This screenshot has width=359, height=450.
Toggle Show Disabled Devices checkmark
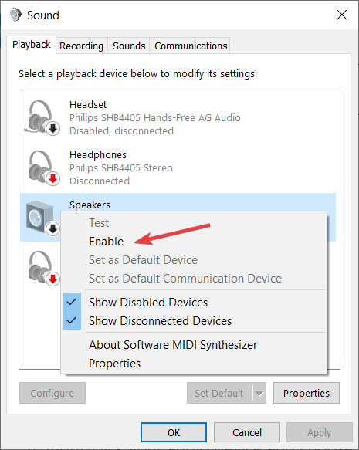click(x=72, y=302)
